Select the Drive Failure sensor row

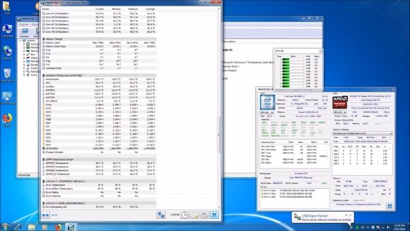click(x=99, y=193)
